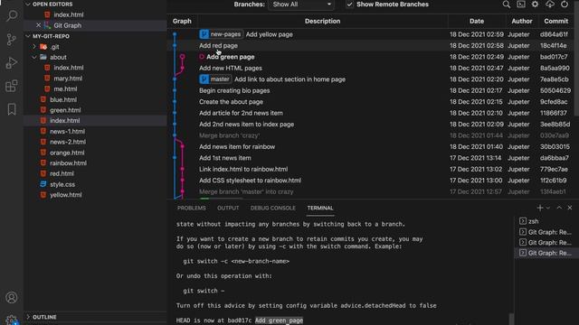The image size is (579, 325).
Task: Open rainbow.html in the explorer
Action: coord(68,162)
